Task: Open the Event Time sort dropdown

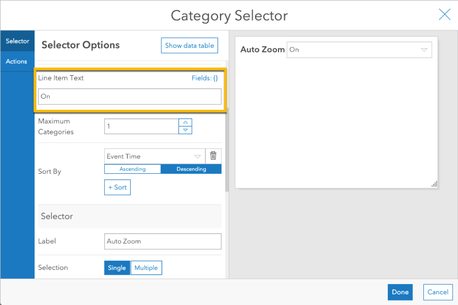Action: tap(154, 157)
